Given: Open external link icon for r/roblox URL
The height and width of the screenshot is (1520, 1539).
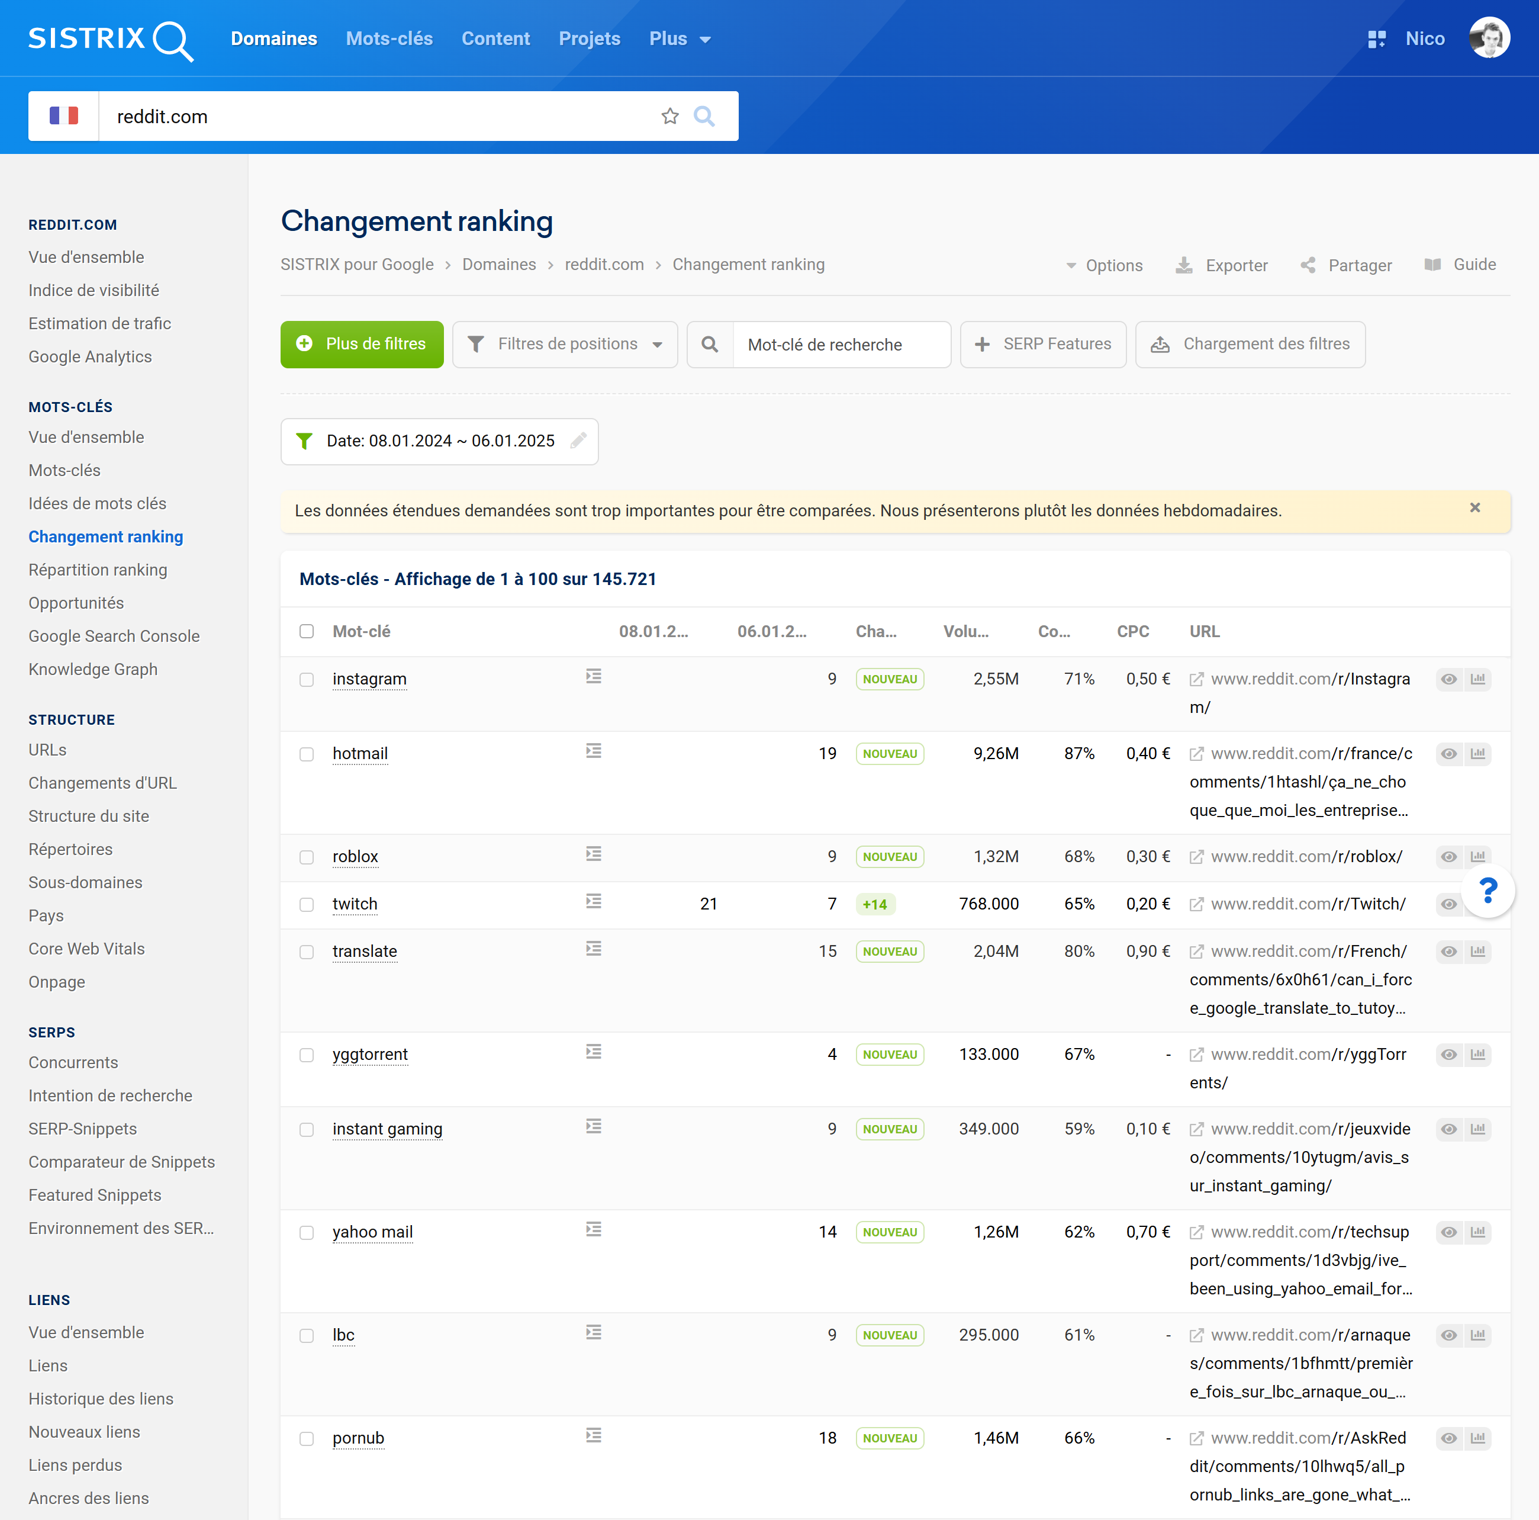Looking at the screenshot, I should coord(1196,857).
